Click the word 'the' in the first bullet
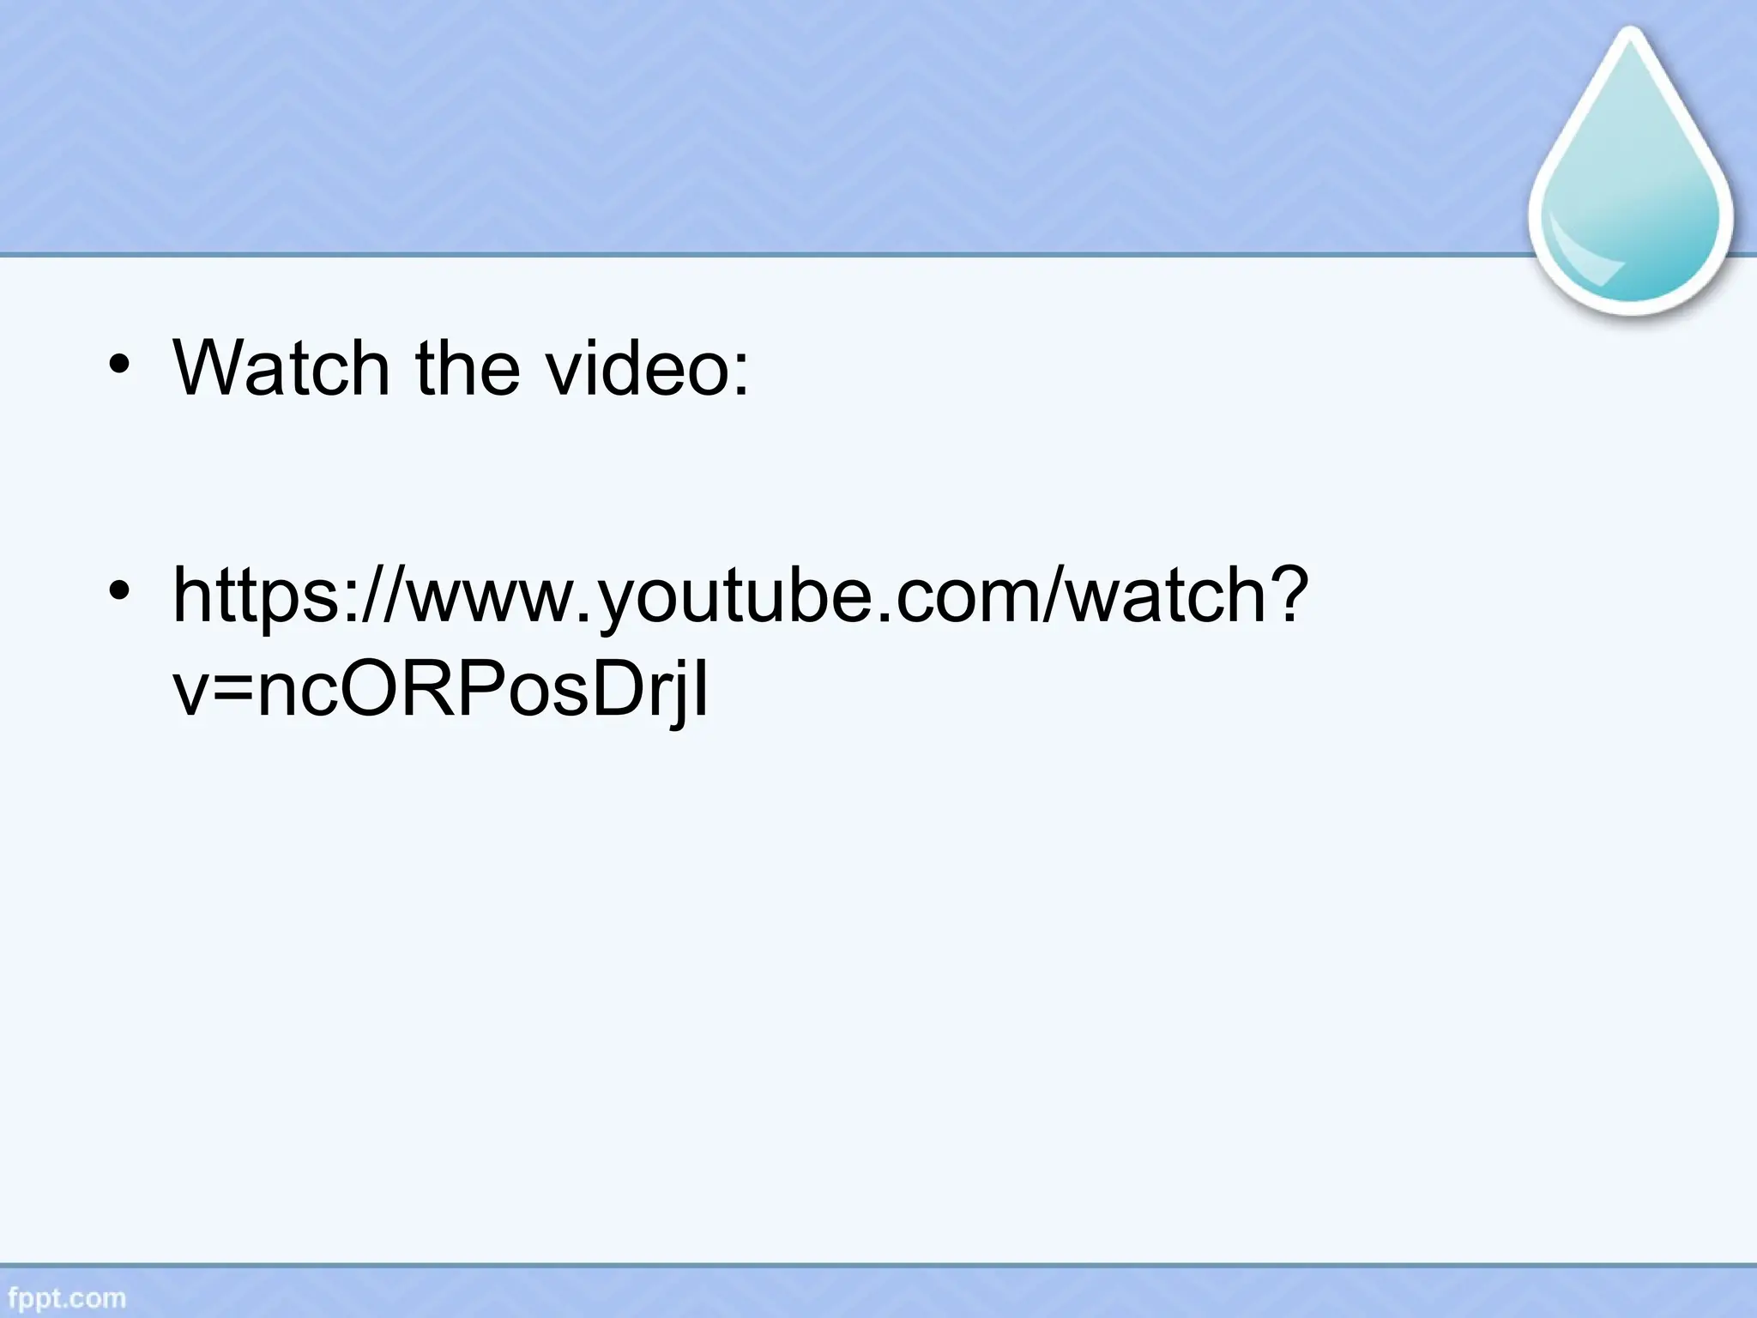Image resolution: width=1757 pixels, height=1318 pixels. point(468,367)
